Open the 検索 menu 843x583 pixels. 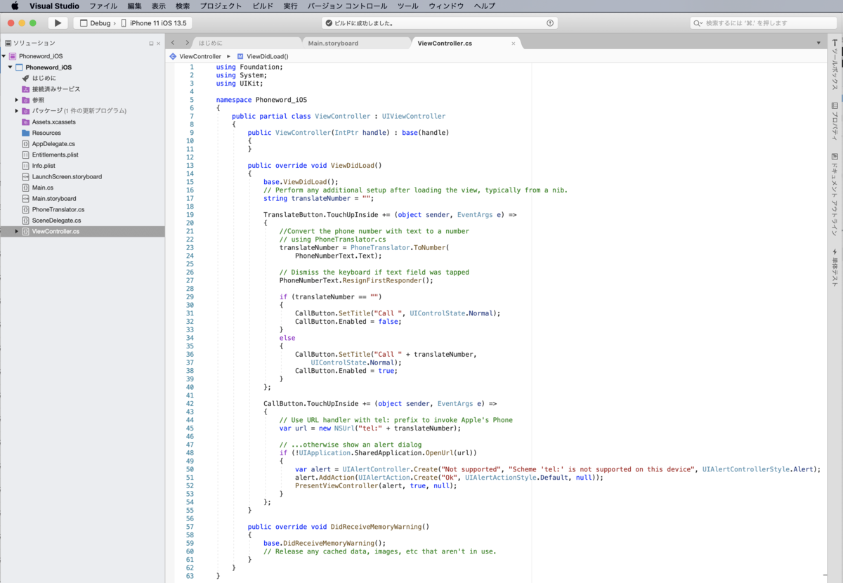183,6
